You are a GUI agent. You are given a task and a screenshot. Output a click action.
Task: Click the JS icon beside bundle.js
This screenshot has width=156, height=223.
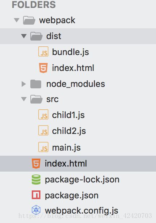(x=43, y=51)
